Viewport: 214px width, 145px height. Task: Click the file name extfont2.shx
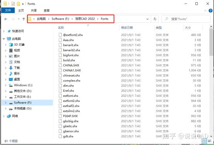coord(71,101)
